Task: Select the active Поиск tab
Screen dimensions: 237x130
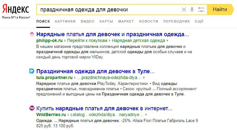Action: coord(43,21)
